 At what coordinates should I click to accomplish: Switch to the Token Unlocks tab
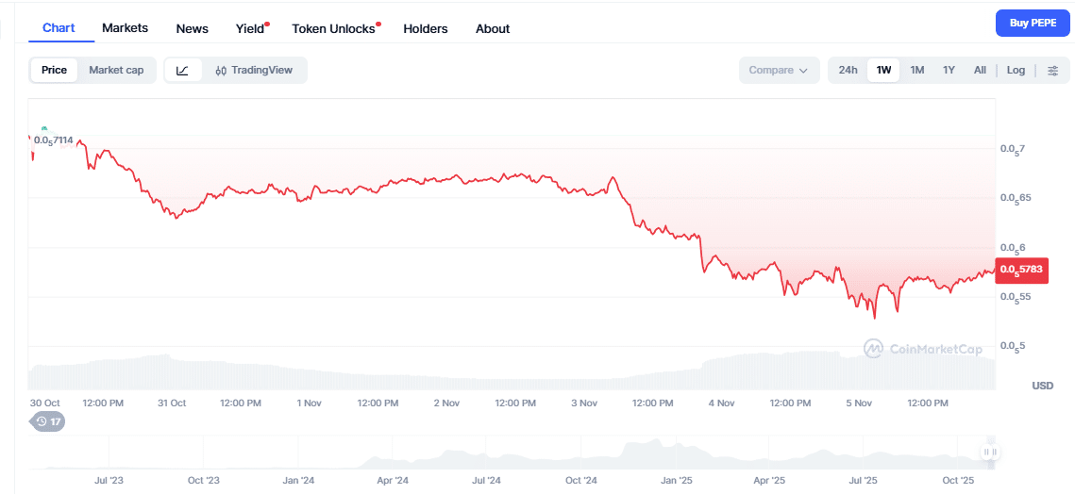pos(333,28)
